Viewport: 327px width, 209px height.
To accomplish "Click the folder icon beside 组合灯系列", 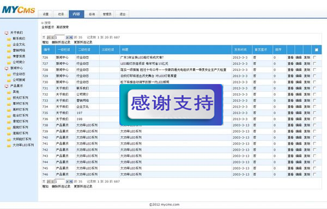I will [9, 116].
